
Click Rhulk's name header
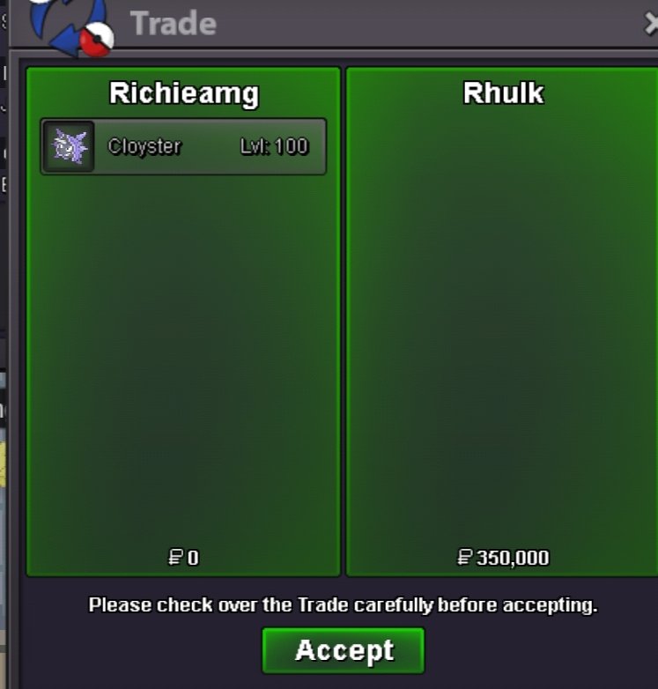pos(503,93)
